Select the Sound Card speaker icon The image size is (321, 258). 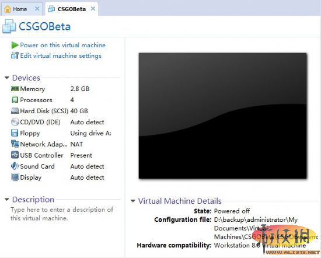tap(15, 166)
